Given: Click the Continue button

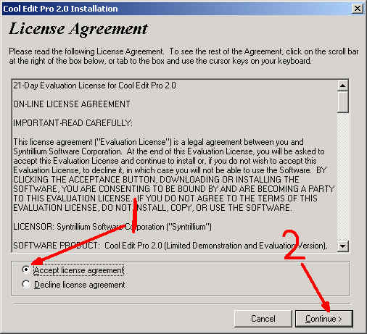Looking at the screenshot, I should click(x=324, y=319).
